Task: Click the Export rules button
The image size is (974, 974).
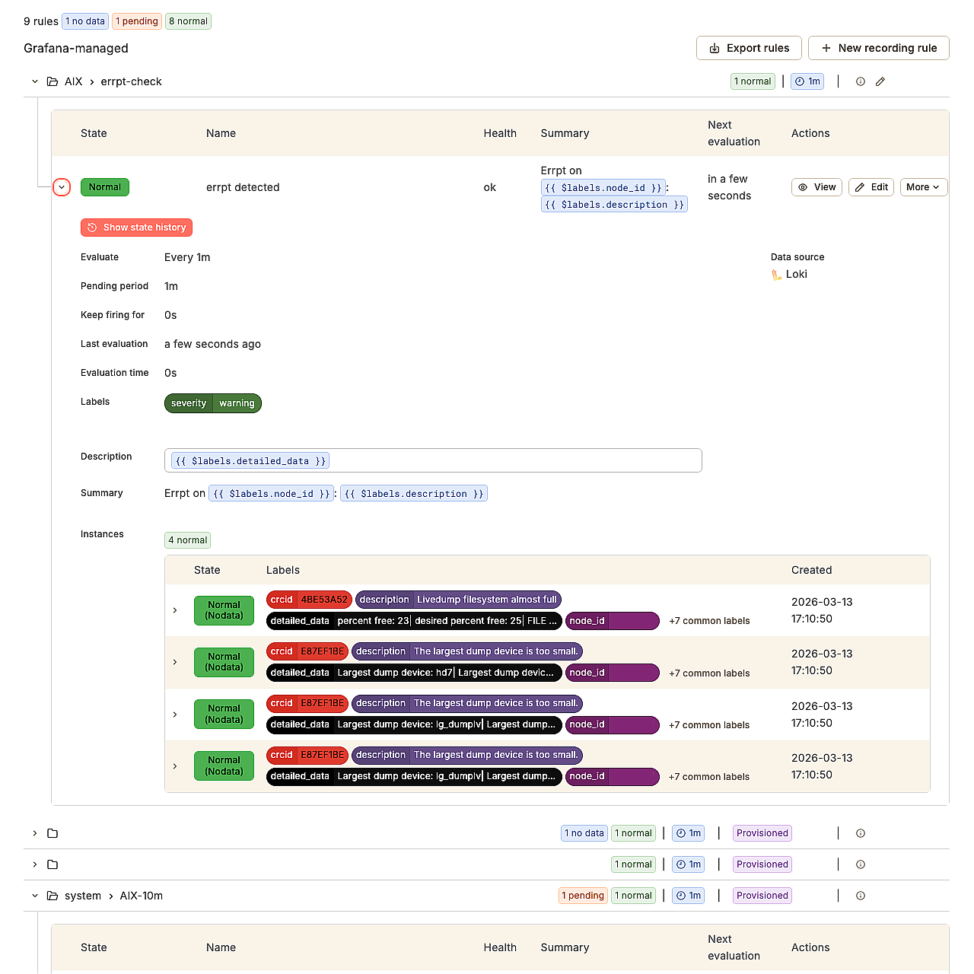Action: click(x=749, y=48)
